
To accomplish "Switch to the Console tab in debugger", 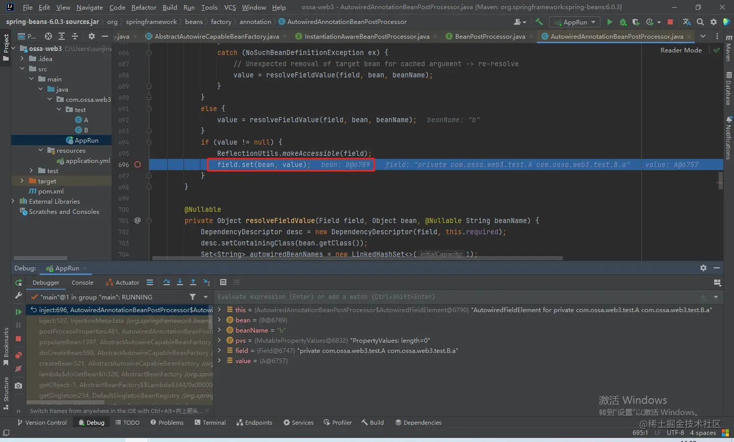I will (82, 283).
